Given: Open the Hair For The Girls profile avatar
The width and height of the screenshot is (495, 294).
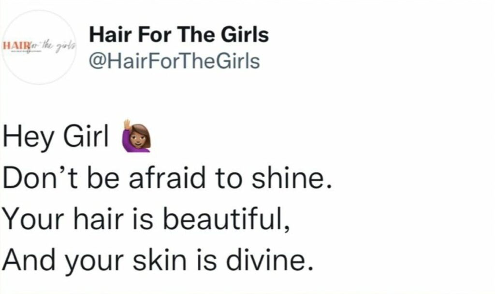Looking at the screenshot, I should click(39, 47).
